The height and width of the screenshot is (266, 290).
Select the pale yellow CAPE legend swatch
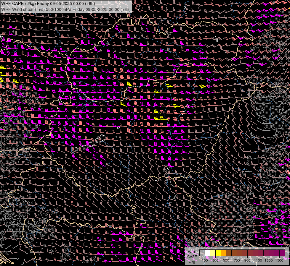(213, 253)
